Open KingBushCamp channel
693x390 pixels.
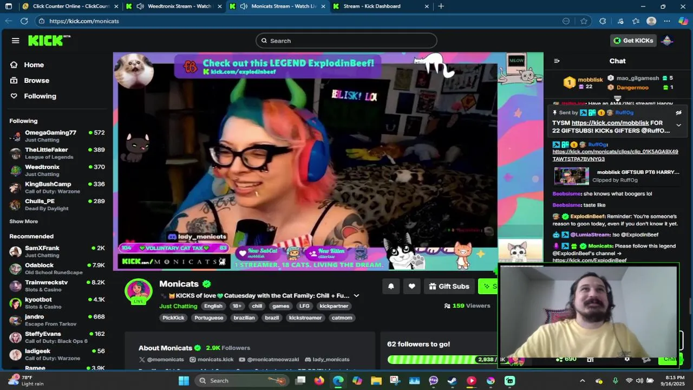click(57, 187)
